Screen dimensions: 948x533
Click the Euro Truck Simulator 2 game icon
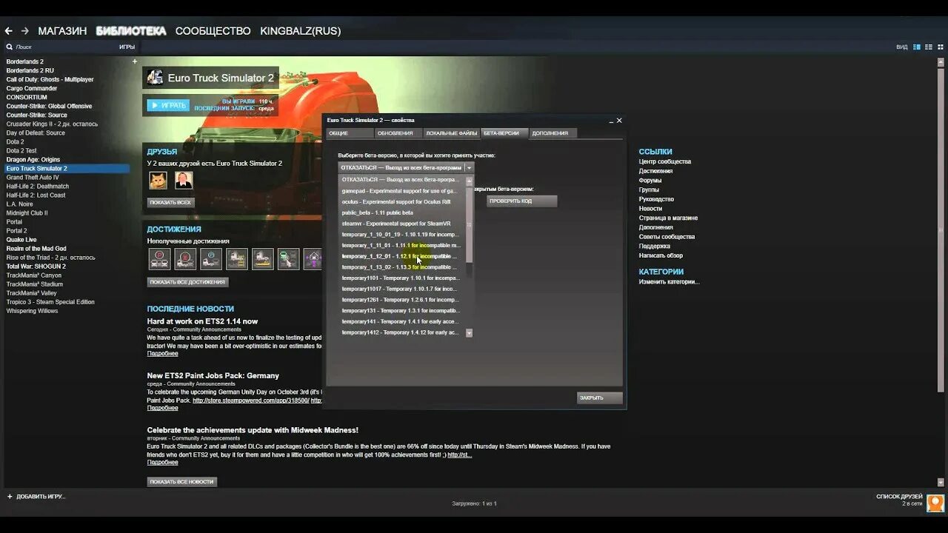coord(155,78)
